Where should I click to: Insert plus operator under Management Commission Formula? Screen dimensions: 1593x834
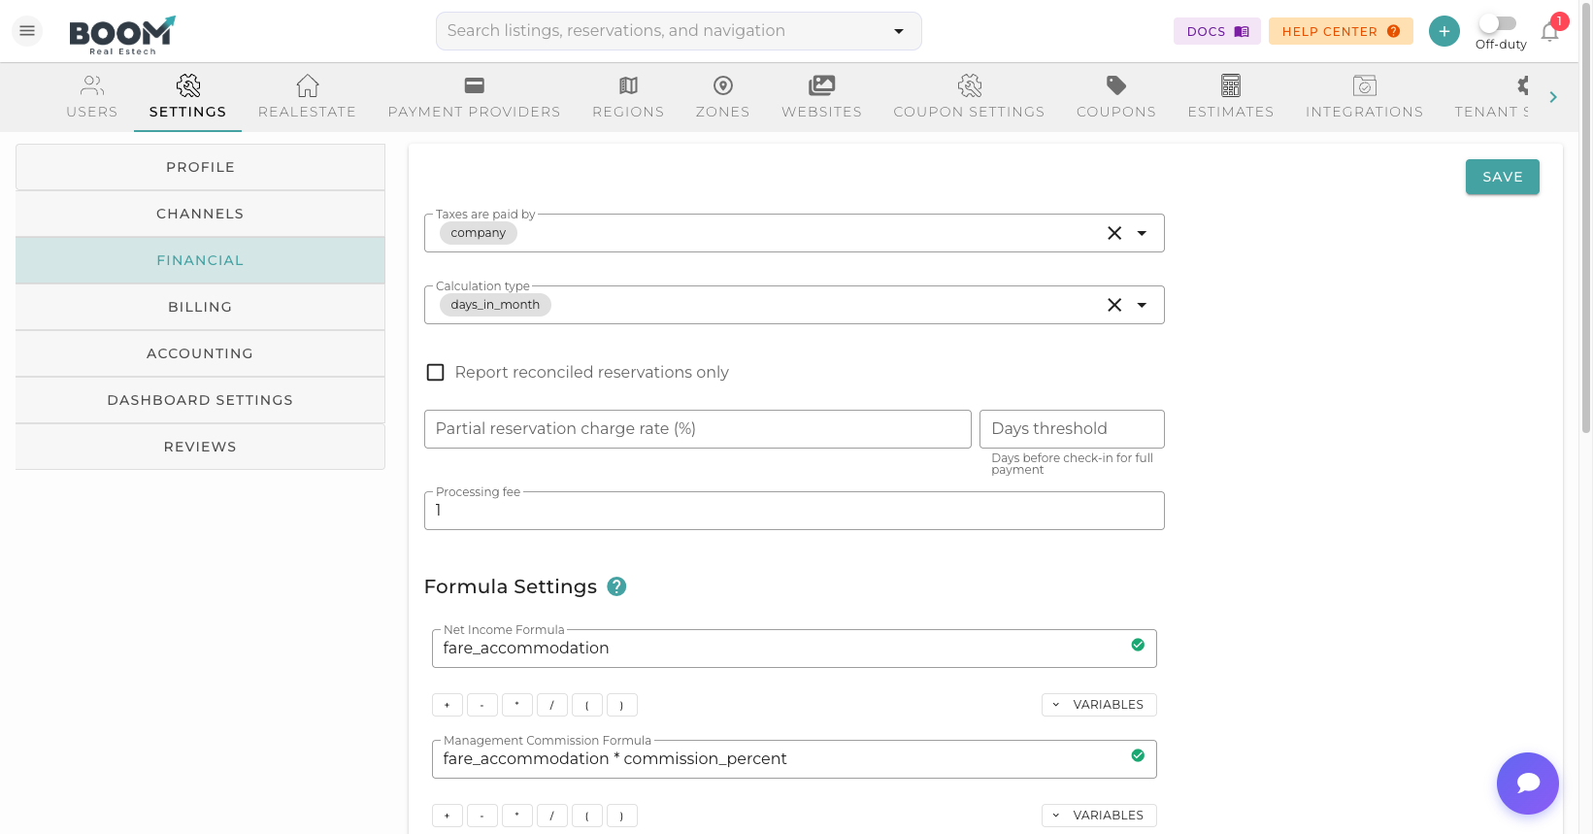[448, 816]
